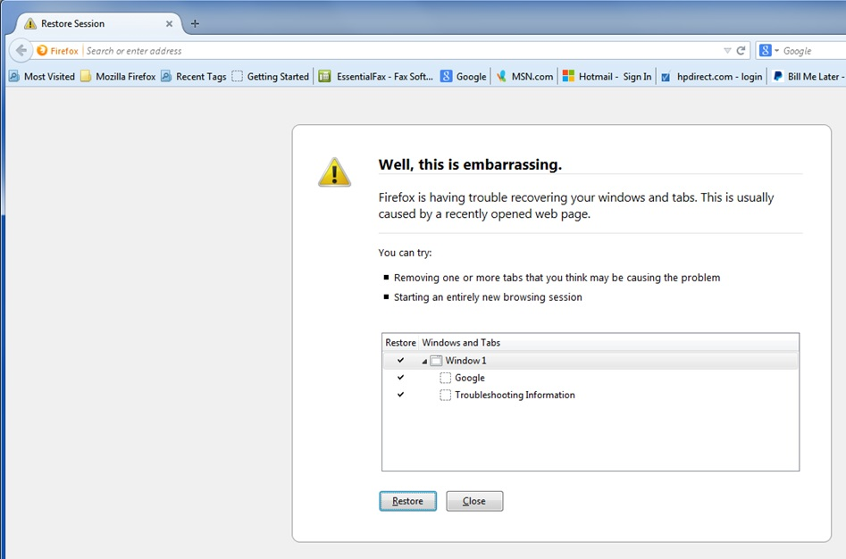Click the Getting Started dotted placeholder icon
The height and width of the screenshot is (559, 846).
[x=237, y=76]
